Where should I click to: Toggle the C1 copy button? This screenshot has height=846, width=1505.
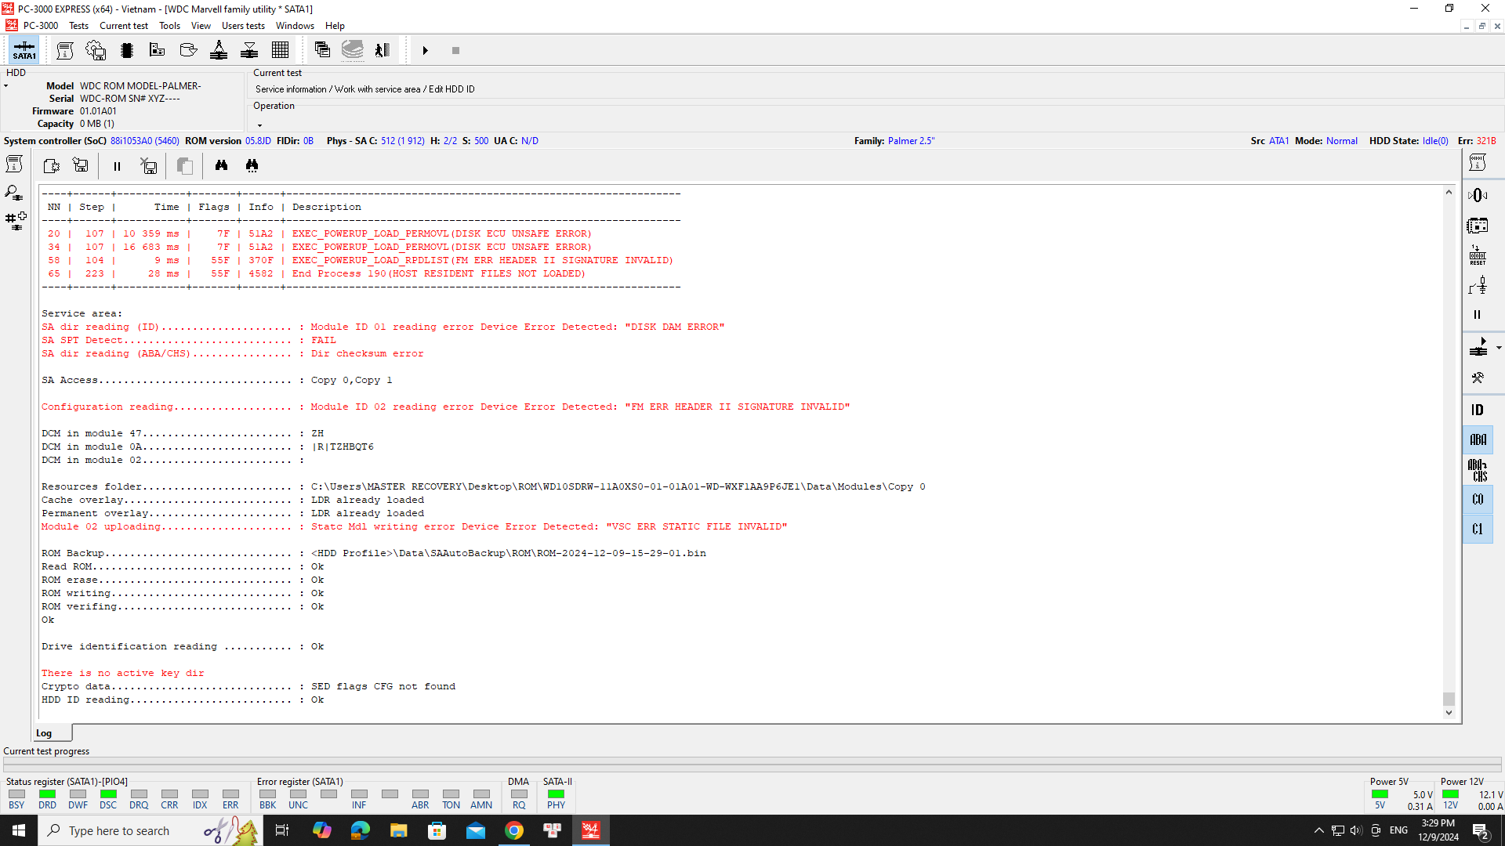pos(1478,530)
